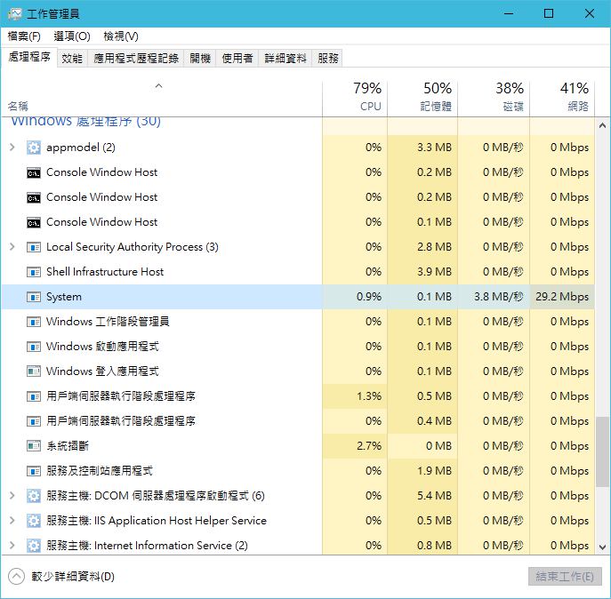Viewport: 611px width, 599px height.
Task: Sort by the 38% 磁碟 column header
Action: coord(494,97)
